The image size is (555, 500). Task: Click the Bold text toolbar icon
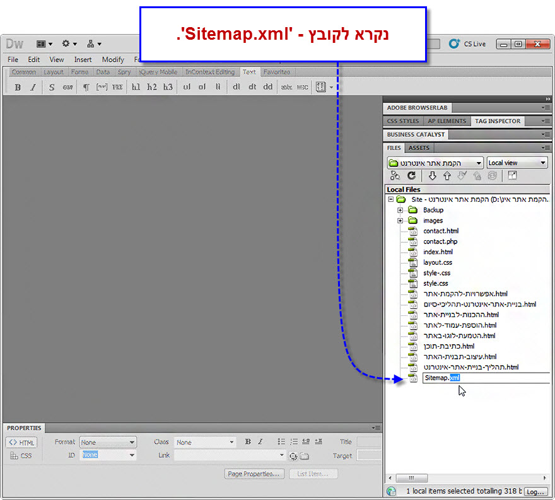coord(18,87)
